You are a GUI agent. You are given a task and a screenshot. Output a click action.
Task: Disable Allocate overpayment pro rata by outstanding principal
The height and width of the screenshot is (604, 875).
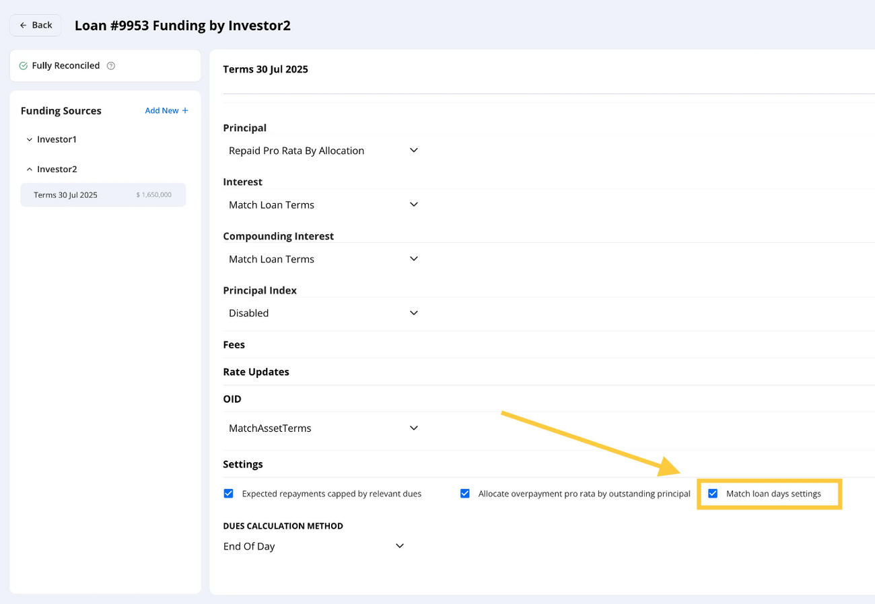[x=465, y=493]
